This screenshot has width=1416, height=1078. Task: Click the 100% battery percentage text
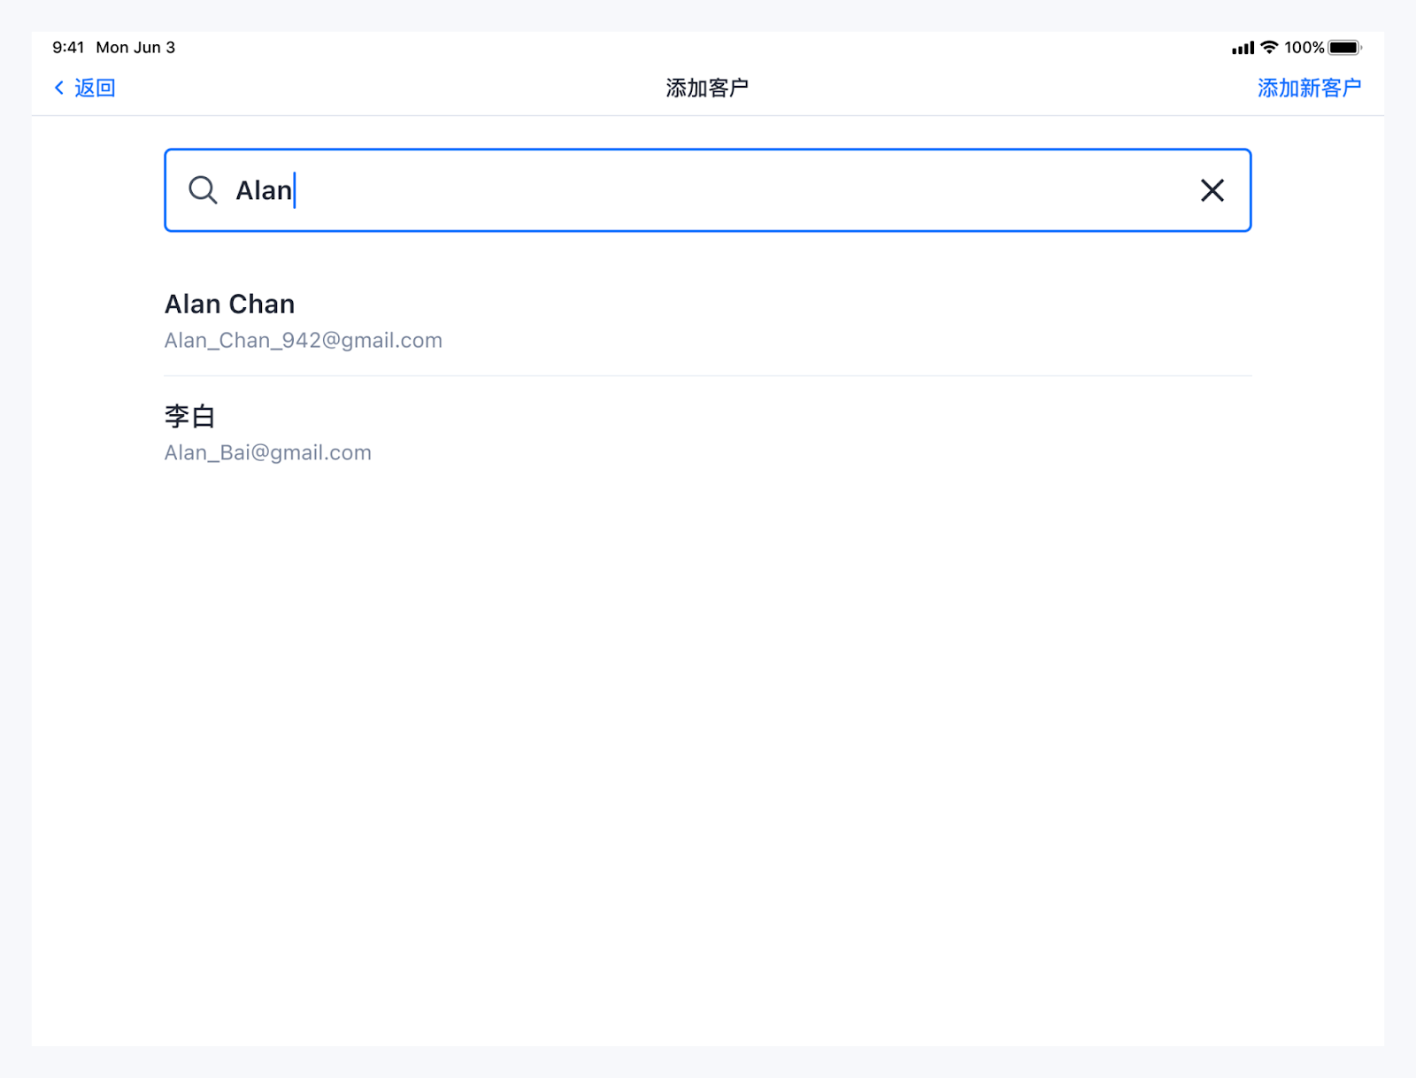coord(1304,48)
